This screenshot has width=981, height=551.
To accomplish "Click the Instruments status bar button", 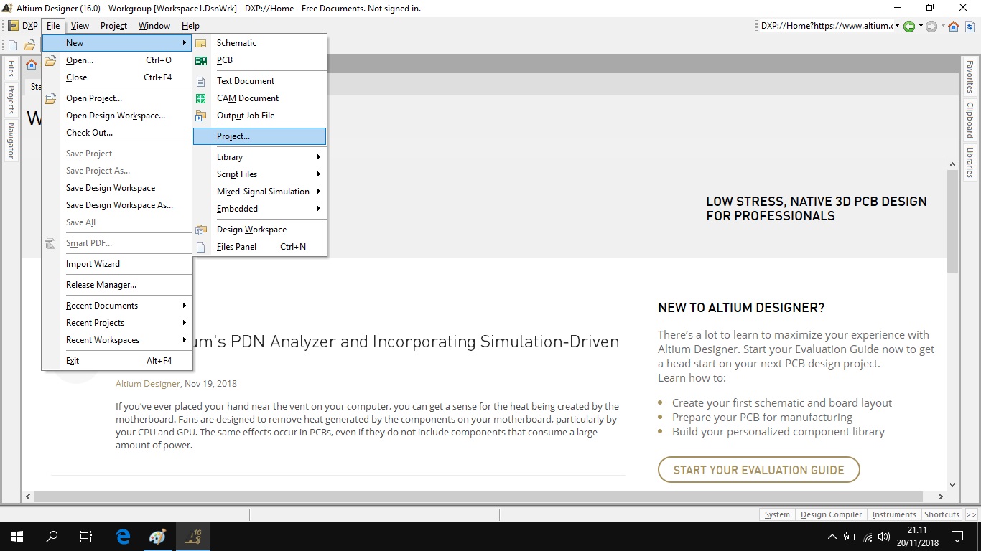I will [894, 514].
